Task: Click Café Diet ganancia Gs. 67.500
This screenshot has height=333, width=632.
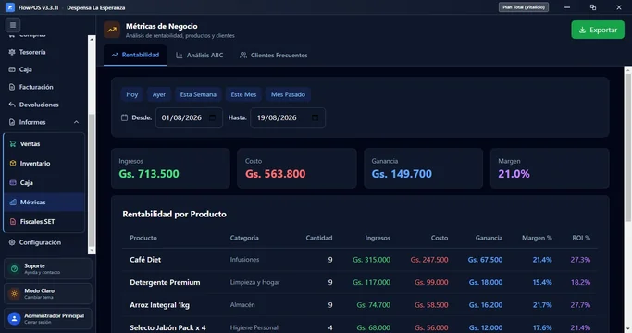Action: 485,260
